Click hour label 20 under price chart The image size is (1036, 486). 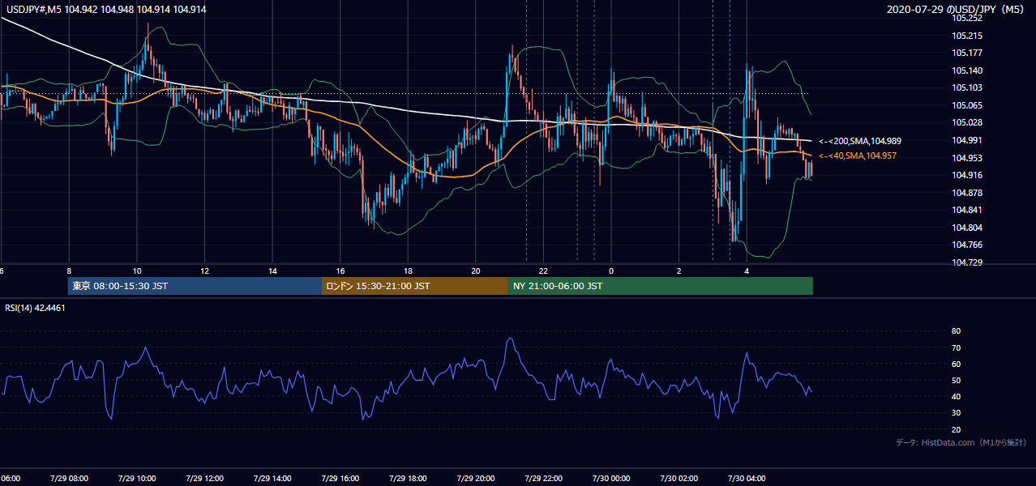pyautogui.click(x=475, y=271)
